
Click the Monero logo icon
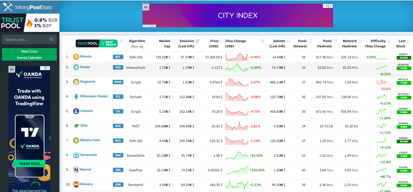coord(76,184)
